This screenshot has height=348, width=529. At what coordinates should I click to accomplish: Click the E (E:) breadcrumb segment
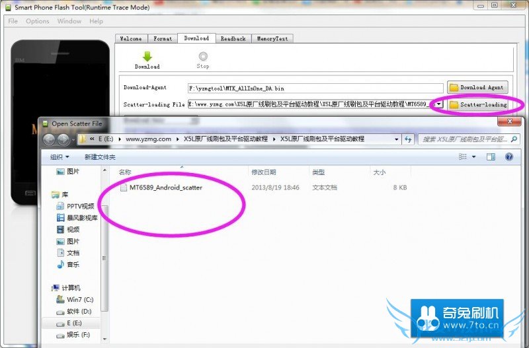tap(106, 139)
